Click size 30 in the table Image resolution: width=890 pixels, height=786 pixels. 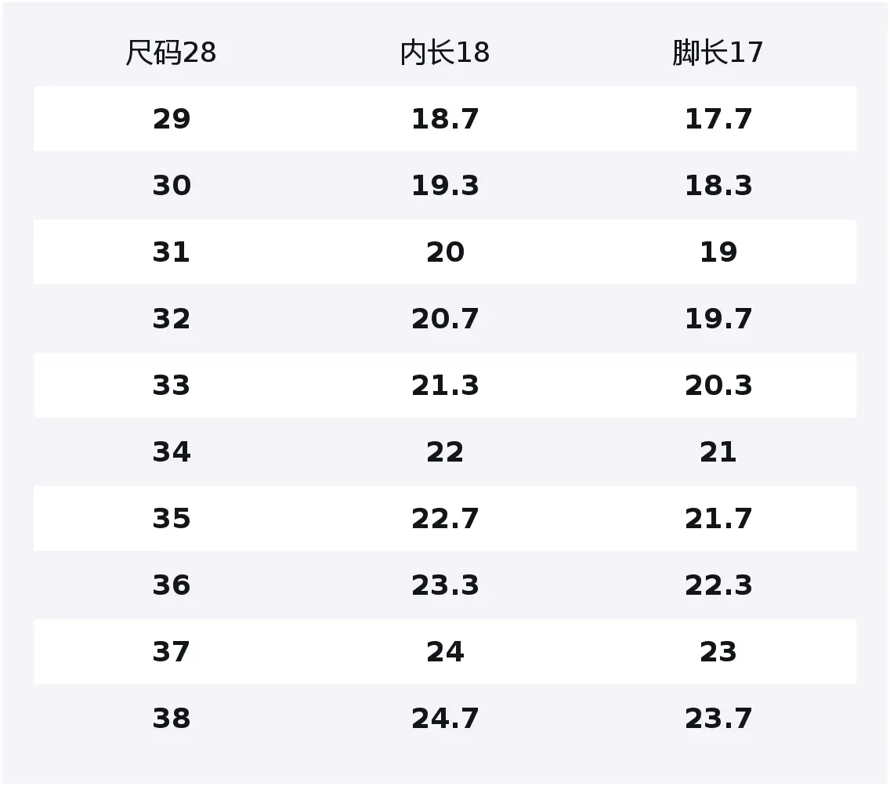171,186
